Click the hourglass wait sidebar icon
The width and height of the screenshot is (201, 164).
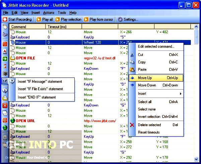[x=5, y=66]
